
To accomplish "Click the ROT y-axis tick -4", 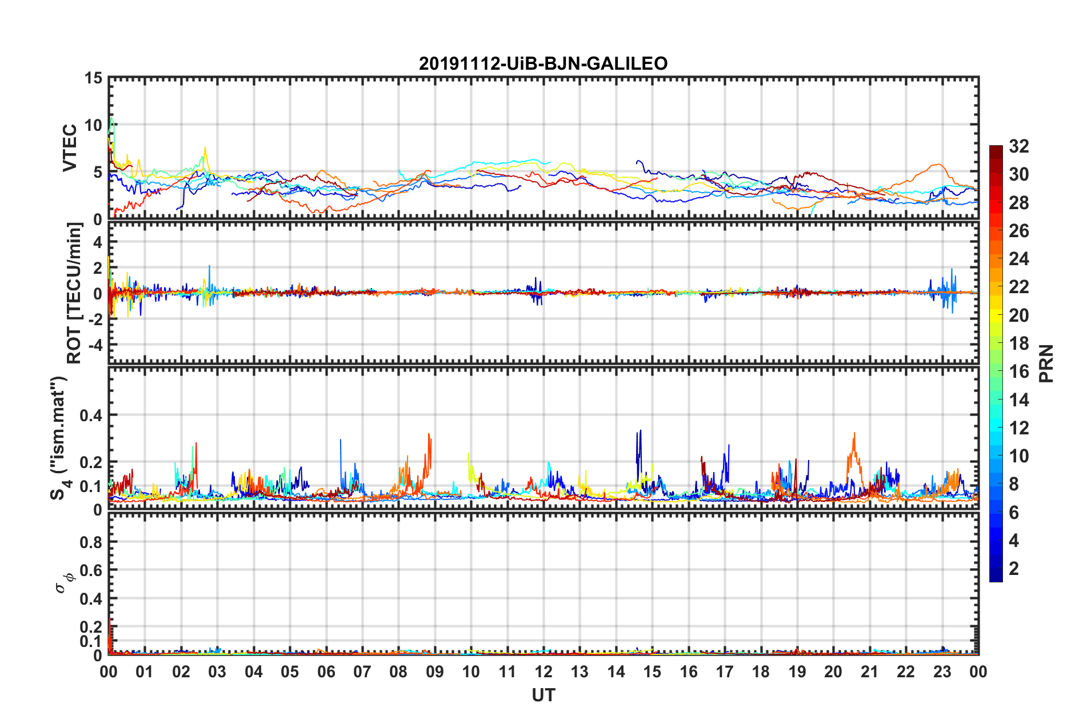I will tap(95, 345).
